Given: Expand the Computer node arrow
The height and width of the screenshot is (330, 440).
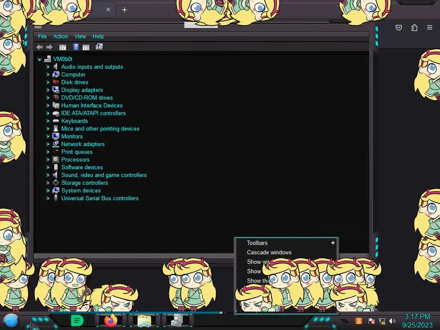Looking at the screenshot, I should pos(48,75).
